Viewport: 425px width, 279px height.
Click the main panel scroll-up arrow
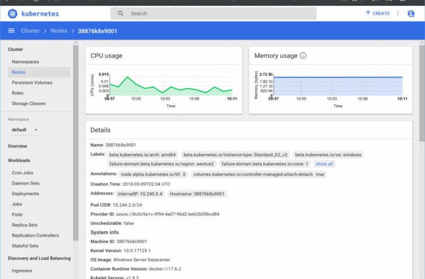click(422, 43)
